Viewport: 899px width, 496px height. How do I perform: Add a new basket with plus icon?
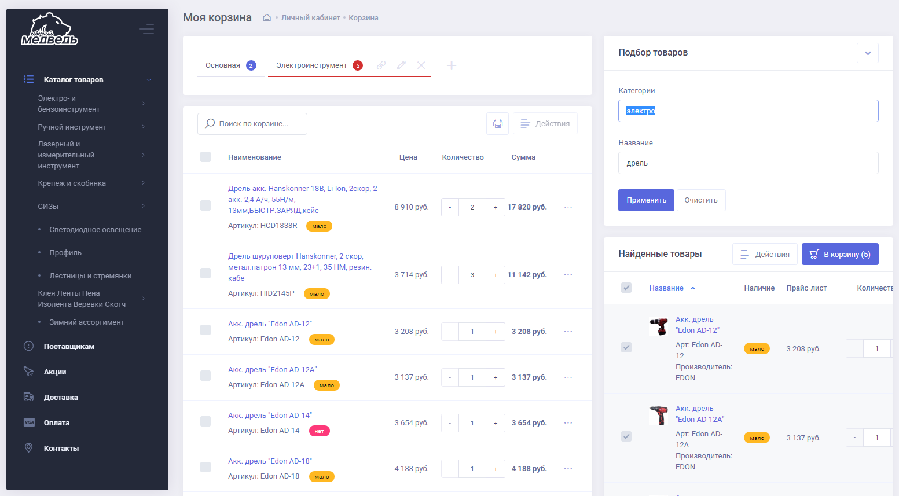[452, 65]
